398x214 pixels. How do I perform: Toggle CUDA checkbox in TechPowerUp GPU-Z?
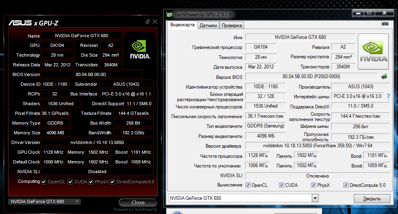[x=281, y=185]
